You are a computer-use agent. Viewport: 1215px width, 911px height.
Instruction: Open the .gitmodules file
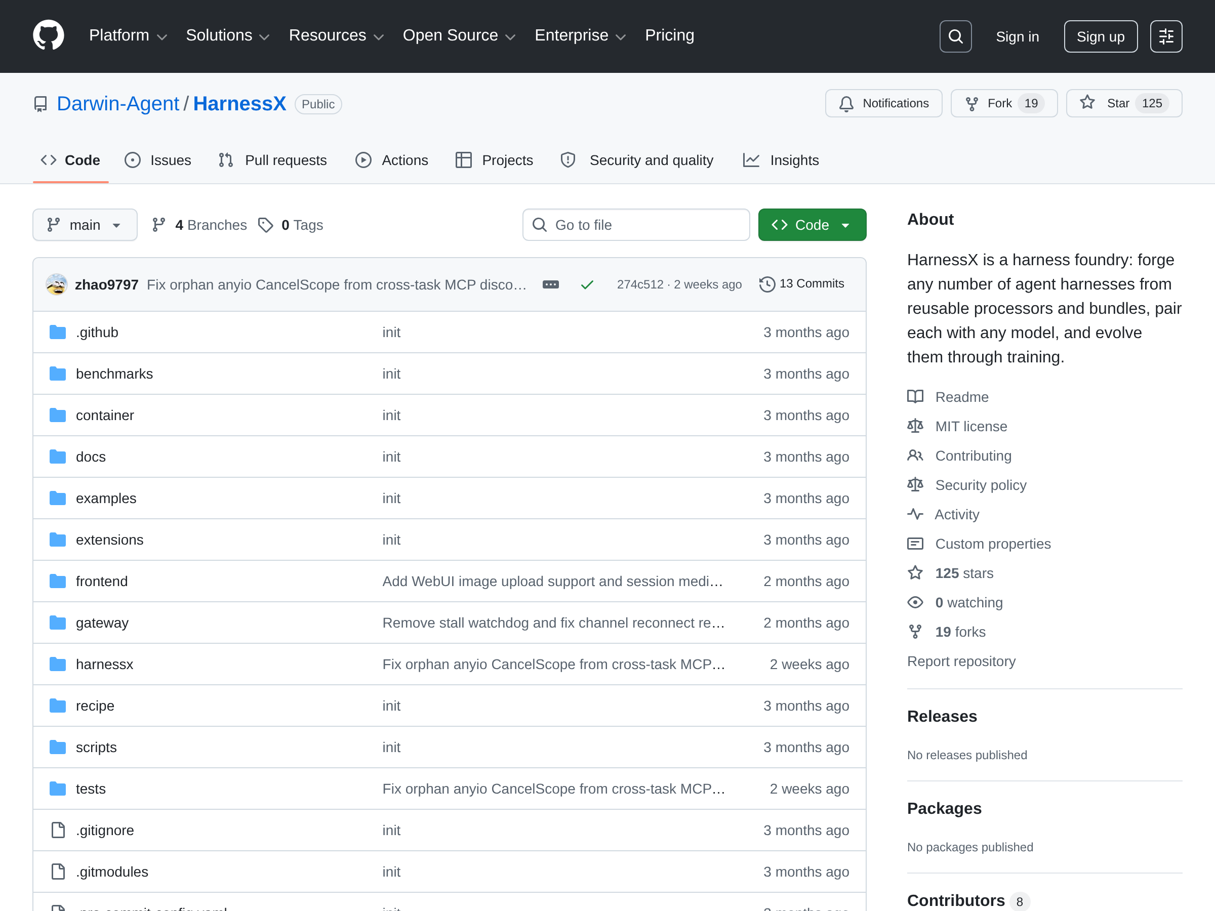(x=112, y=872)
